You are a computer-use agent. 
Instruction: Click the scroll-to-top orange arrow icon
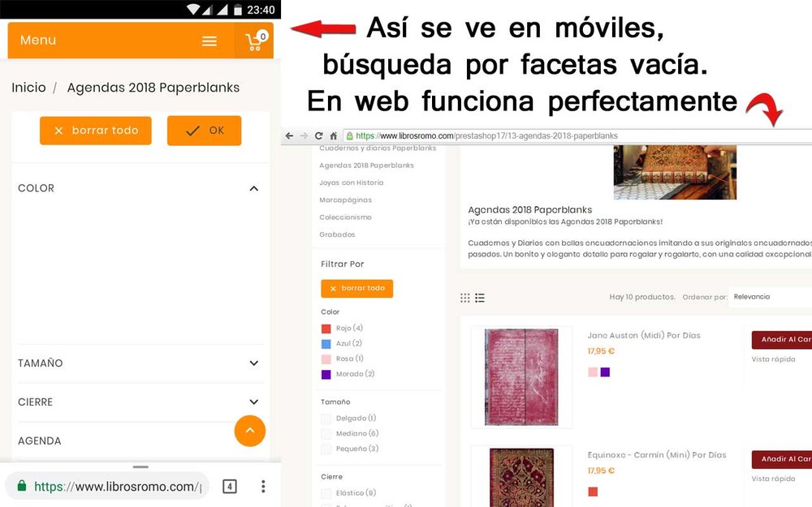[x=250, y=431]
